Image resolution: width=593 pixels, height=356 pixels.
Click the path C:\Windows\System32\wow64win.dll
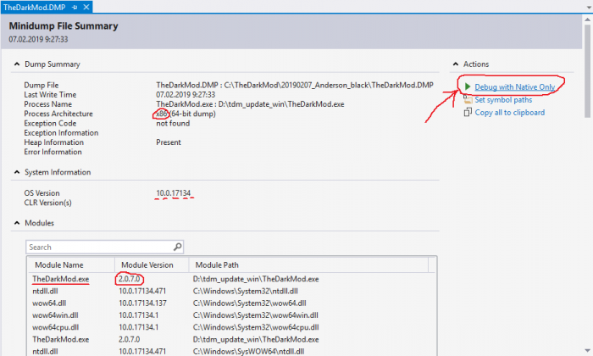tap(255, 315)
